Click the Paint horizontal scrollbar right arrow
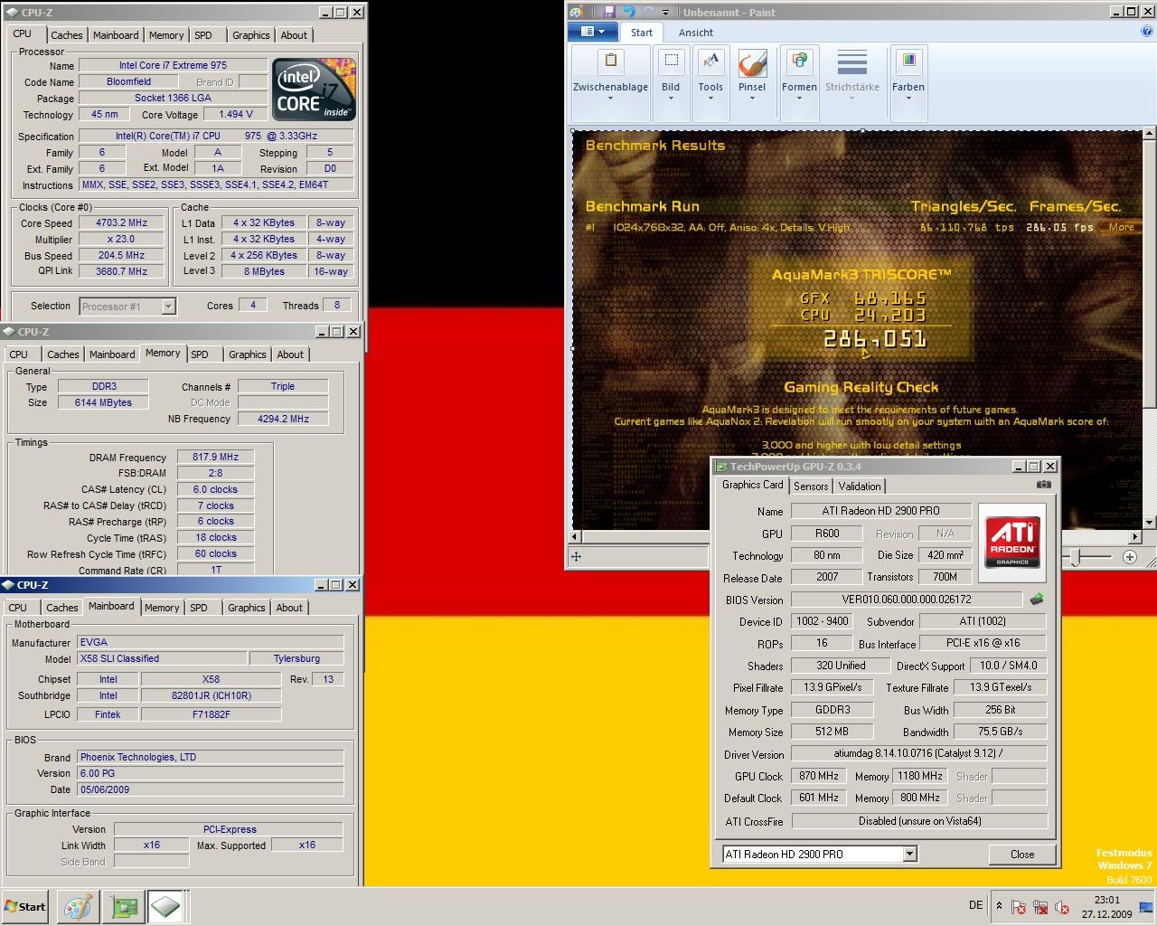This screenshot has width=1157, height=926. [1135, 537]
